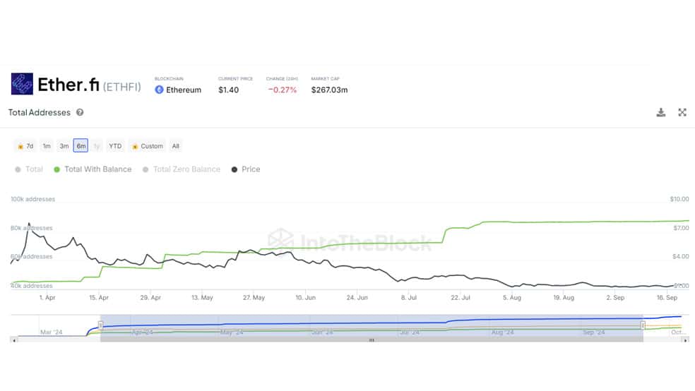Click the left handle of range navigator

point(100,325)
